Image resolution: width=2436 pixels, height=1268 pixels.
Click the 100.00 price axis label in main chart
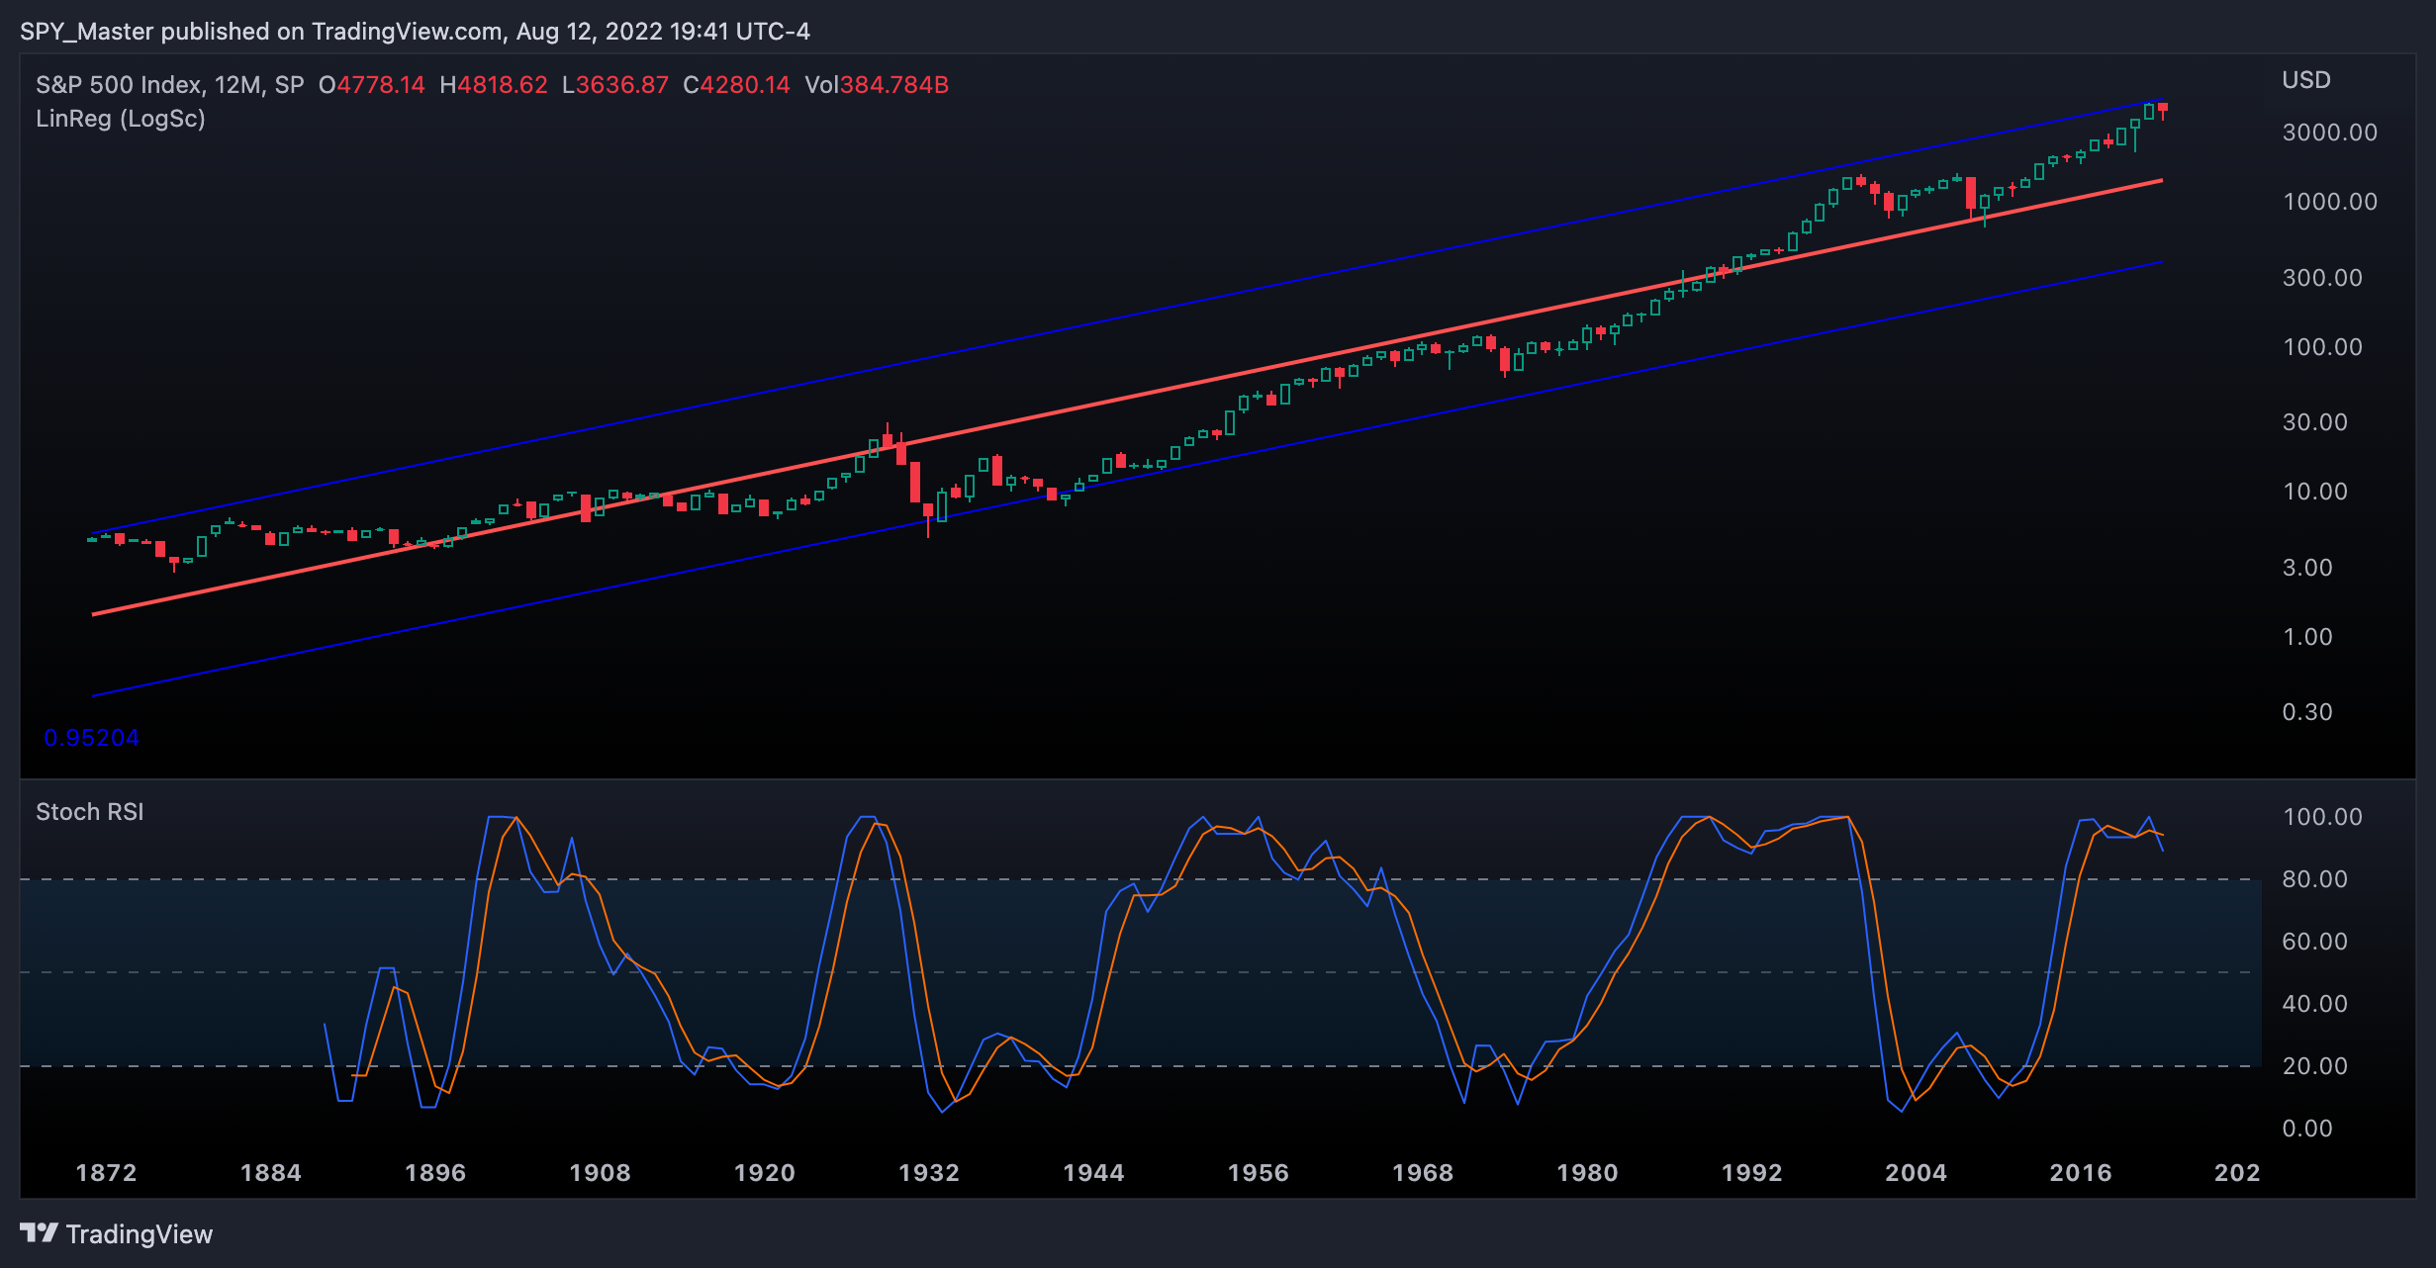pos(2322,347)
